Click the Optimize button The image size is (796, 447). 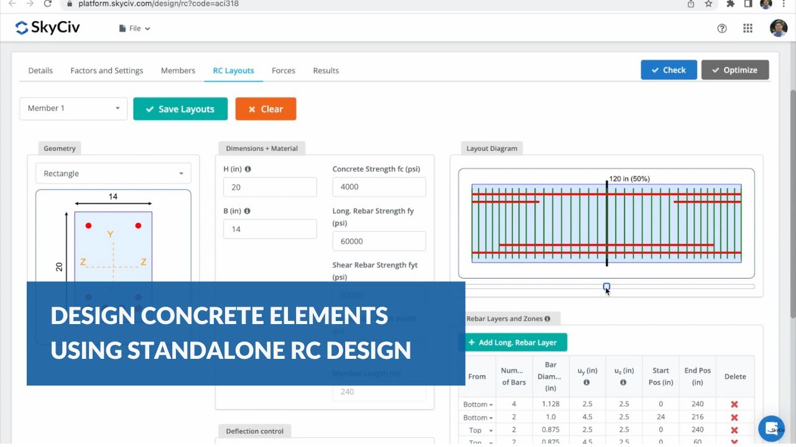(735, 70)
